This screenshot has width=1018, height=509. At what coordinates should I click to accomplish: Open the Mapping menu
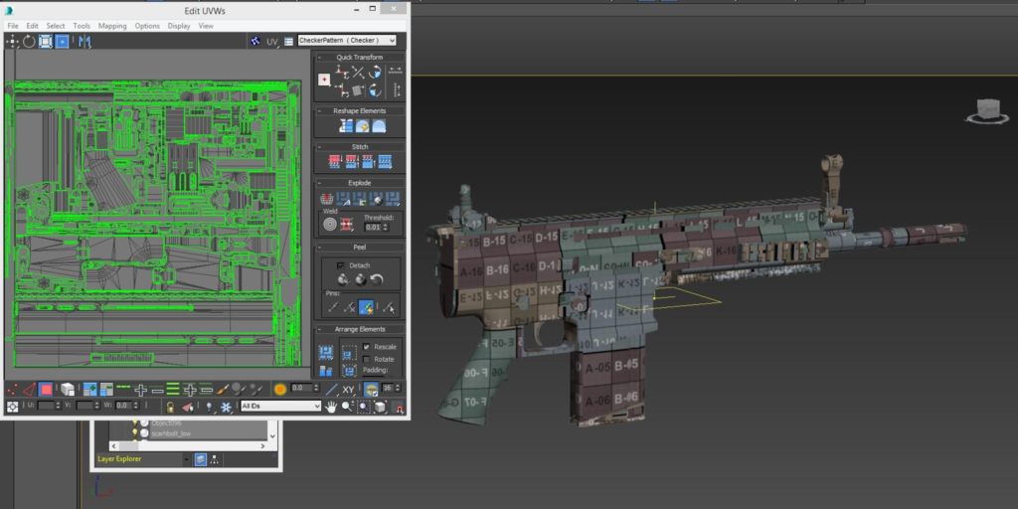point(112,26)
